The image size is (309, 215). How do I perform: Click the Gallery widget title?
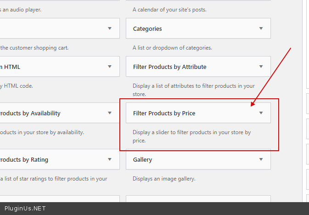point(142,159)
